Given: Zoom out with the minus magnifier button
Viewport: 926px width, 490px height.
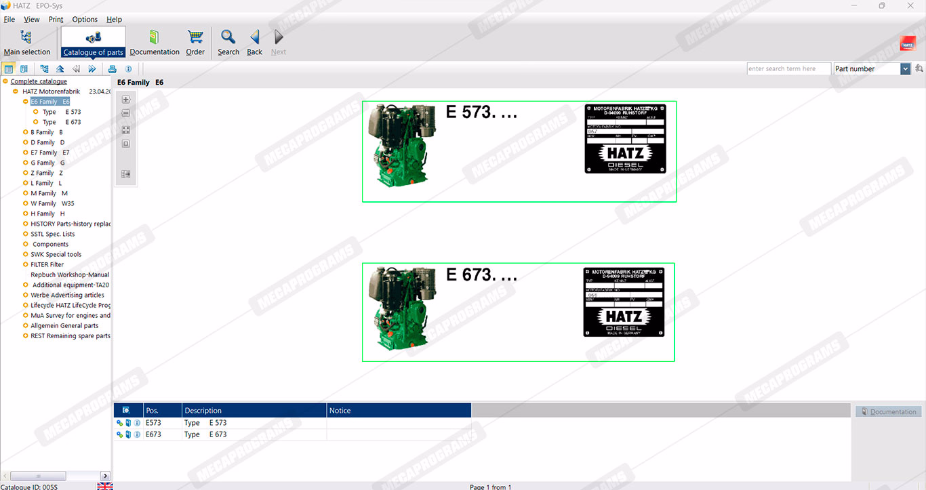Looking at the screenshot, I should 125,114.
